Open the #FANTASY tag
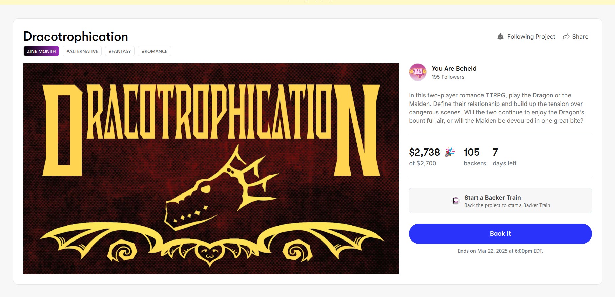Screen dimensions: 615x297 click(x=120, y=51)
